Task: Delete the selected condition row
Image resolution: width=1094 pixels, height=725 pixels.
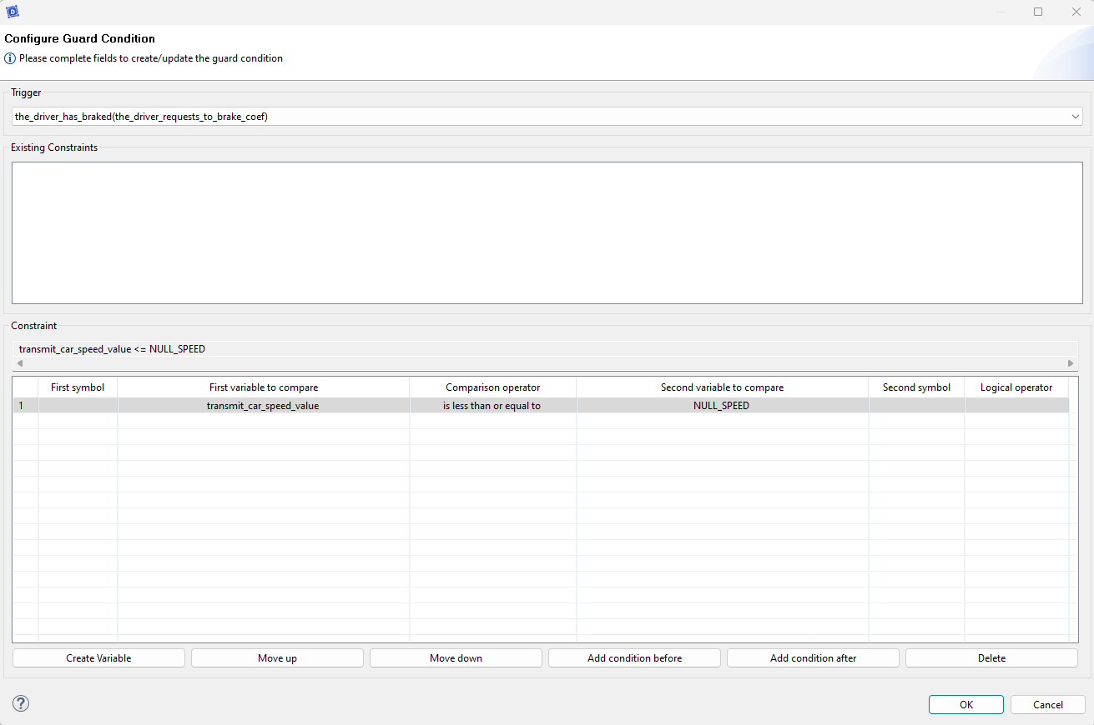Action: 991,658
